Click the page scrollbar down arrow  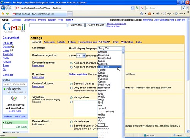click(x=188, y=131)
